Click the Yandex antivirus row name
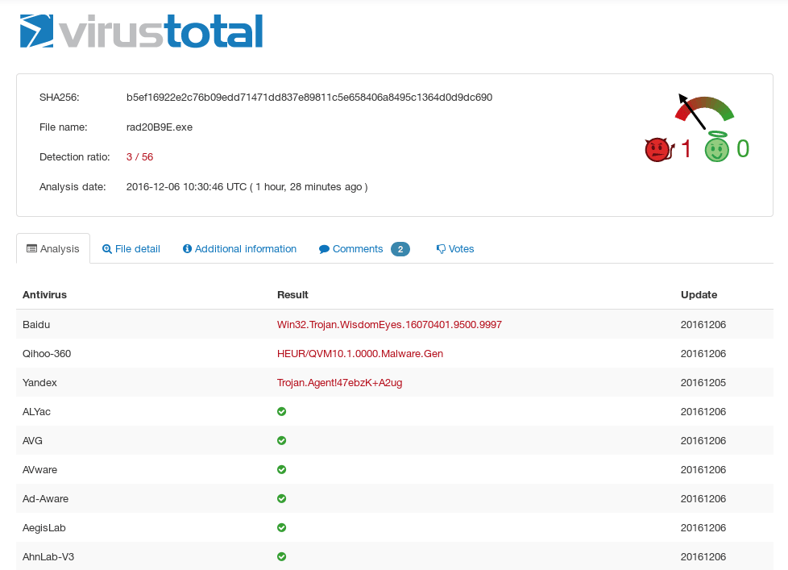788x570 pixels. point(39,383)
